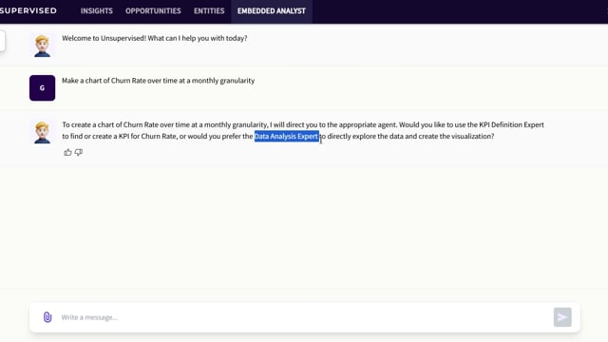608x342 pixels.
Task: Open the white side panel handle at left edge
Action: pos(2,41)
